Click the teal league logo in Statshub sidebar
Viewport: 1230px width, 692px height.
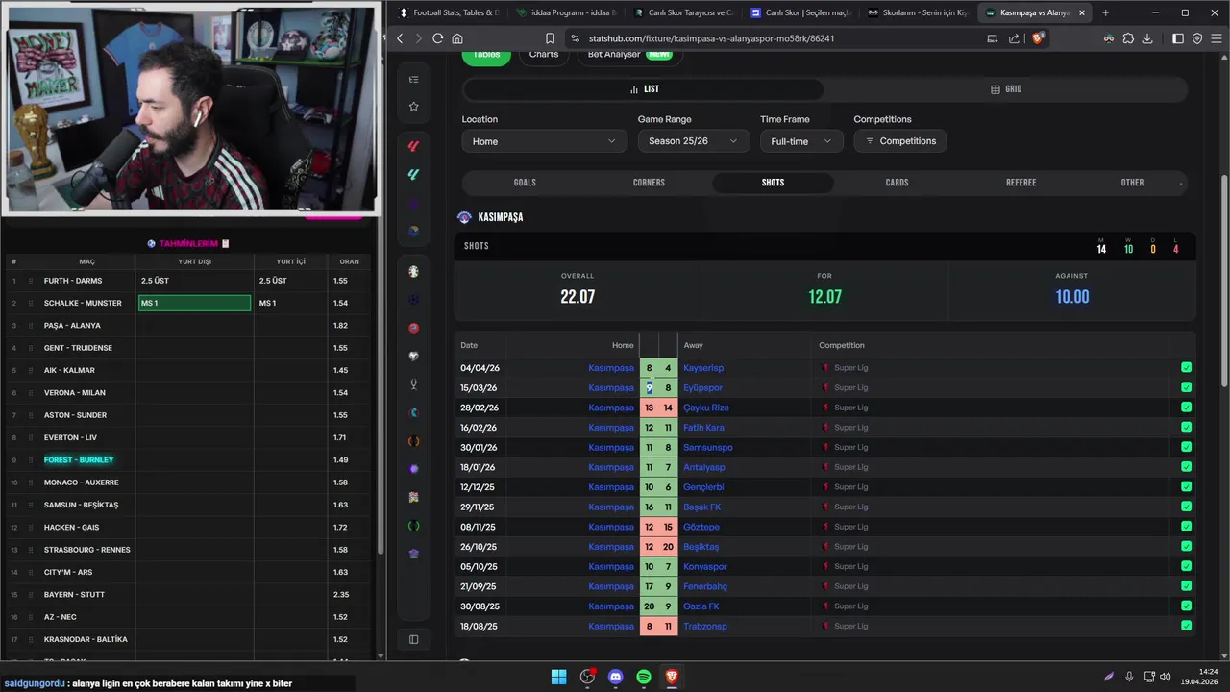413,175
